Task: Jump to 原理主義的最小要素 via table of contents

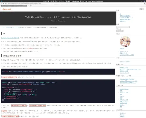Action: pyautogui.click(x=125, y=16)
